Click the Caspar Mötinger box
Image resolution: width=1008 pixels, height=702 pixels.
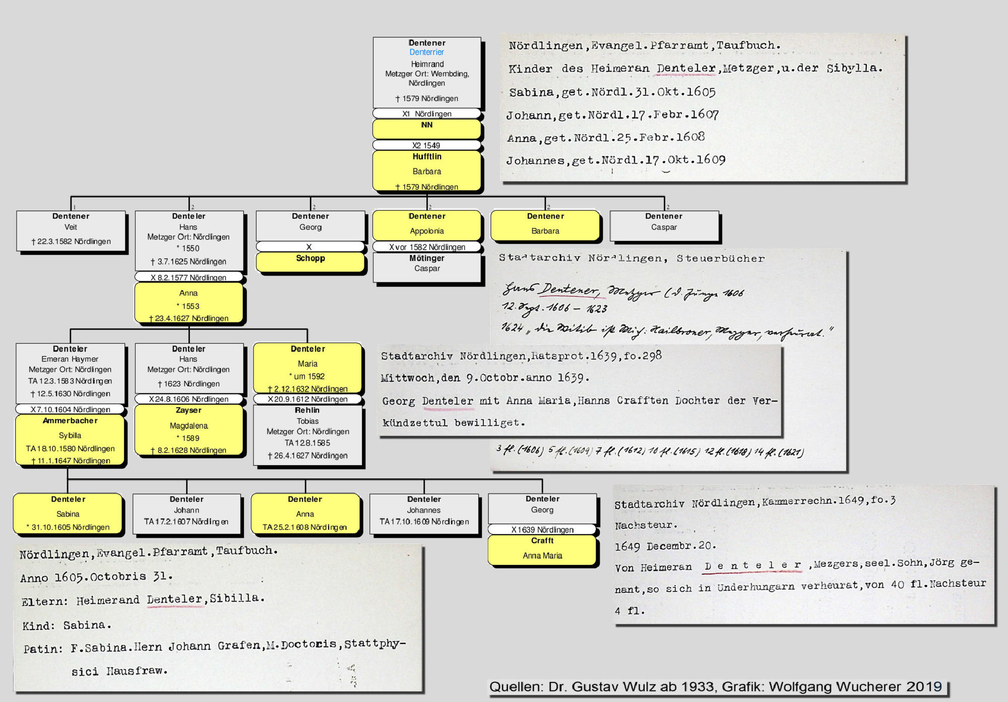point(426,267)
